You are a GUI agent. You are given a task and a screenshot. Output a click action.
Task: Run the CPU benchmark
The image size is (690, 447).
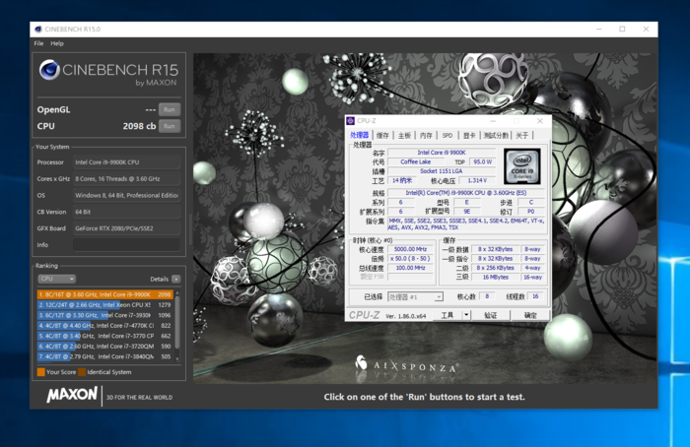(169, 126)
